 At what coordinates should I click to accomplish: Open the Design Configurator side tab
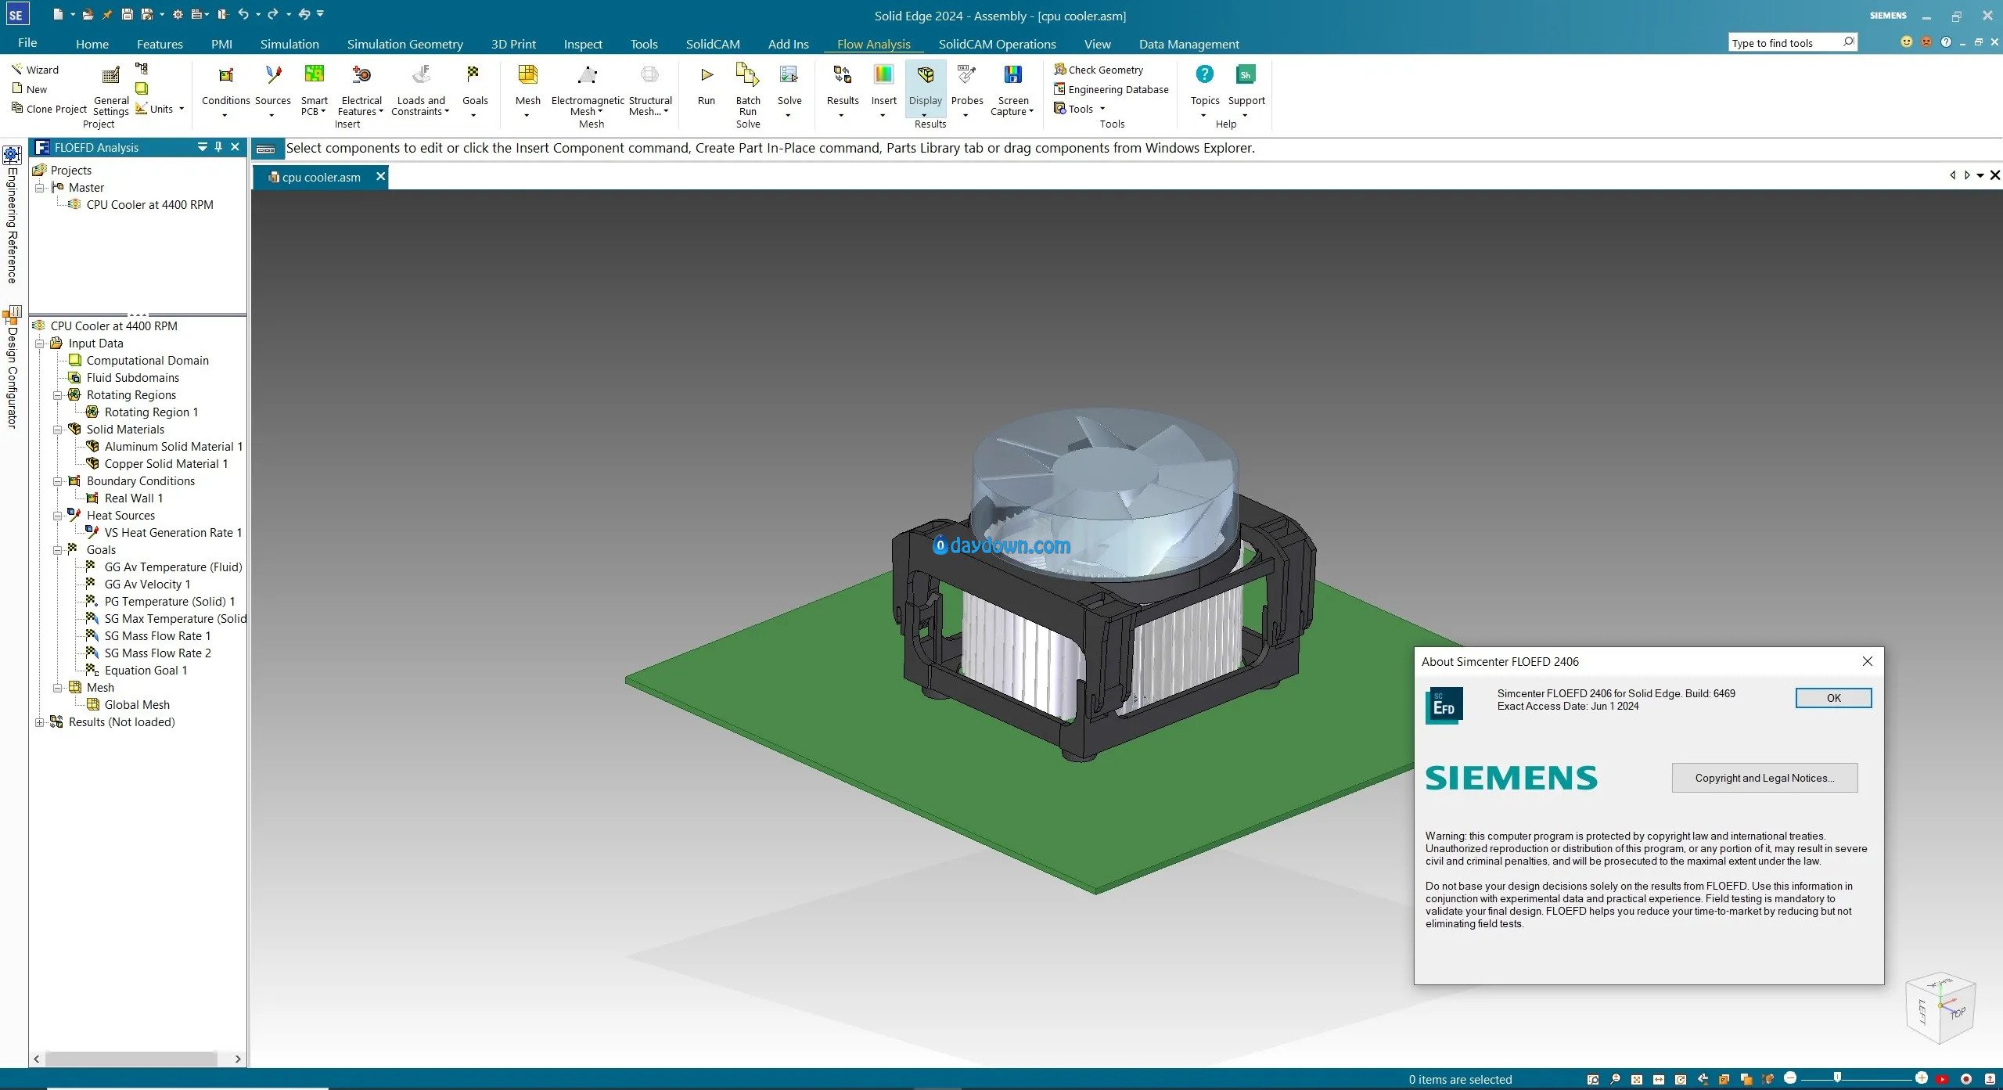tap(12, 368)
